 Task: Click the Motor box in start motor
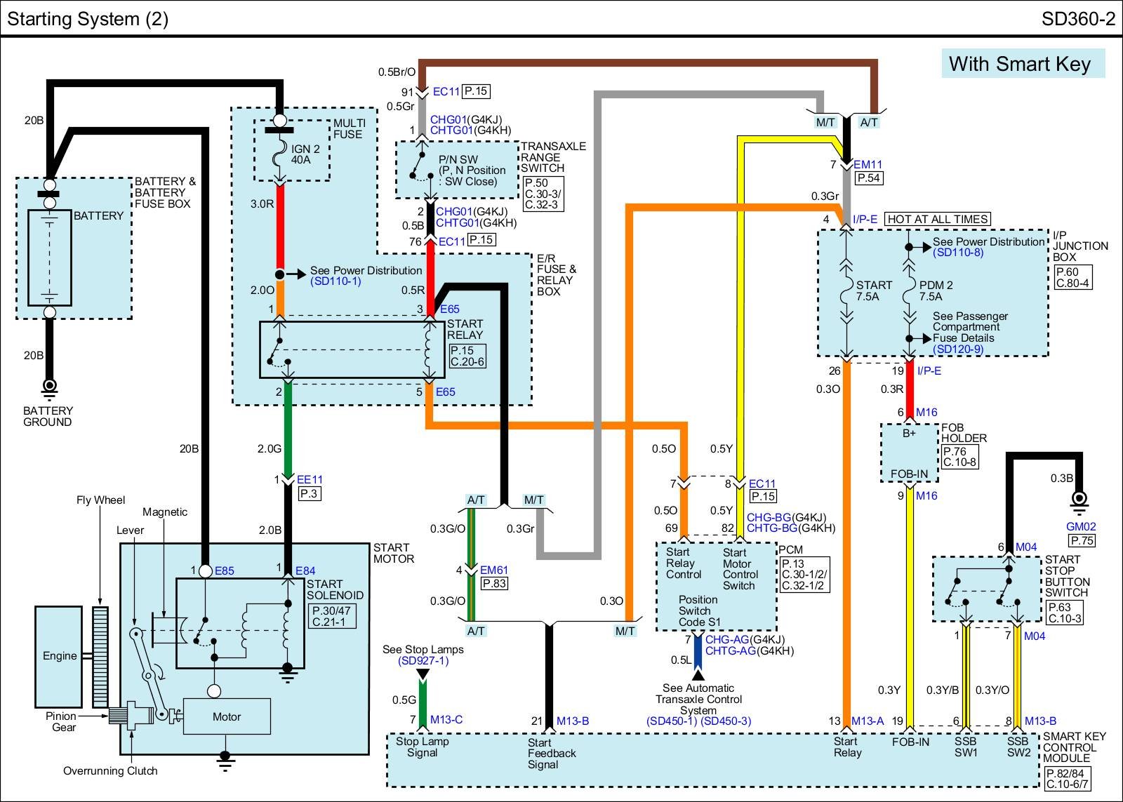coord(227,716)
